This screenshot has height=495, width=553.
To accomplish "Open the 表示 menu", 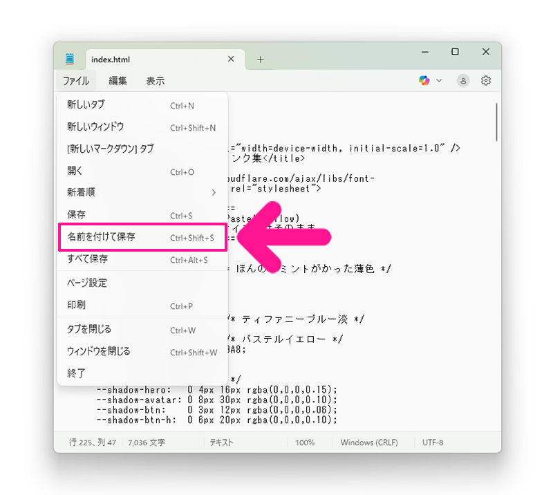I will [155, 81].
